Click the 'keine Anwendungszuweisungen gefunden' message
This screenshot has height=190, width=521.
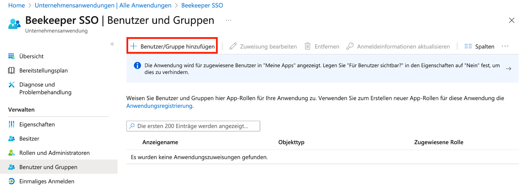(x=199, y=157)
